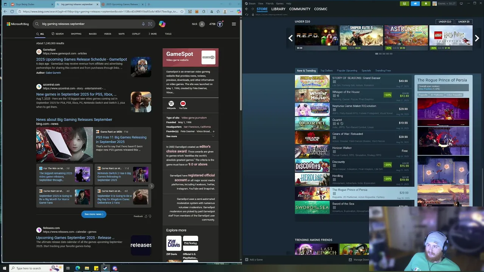Switch to 2025 Upcoming Games Release tab
The image size is (484, 272).
coord(122,4)
